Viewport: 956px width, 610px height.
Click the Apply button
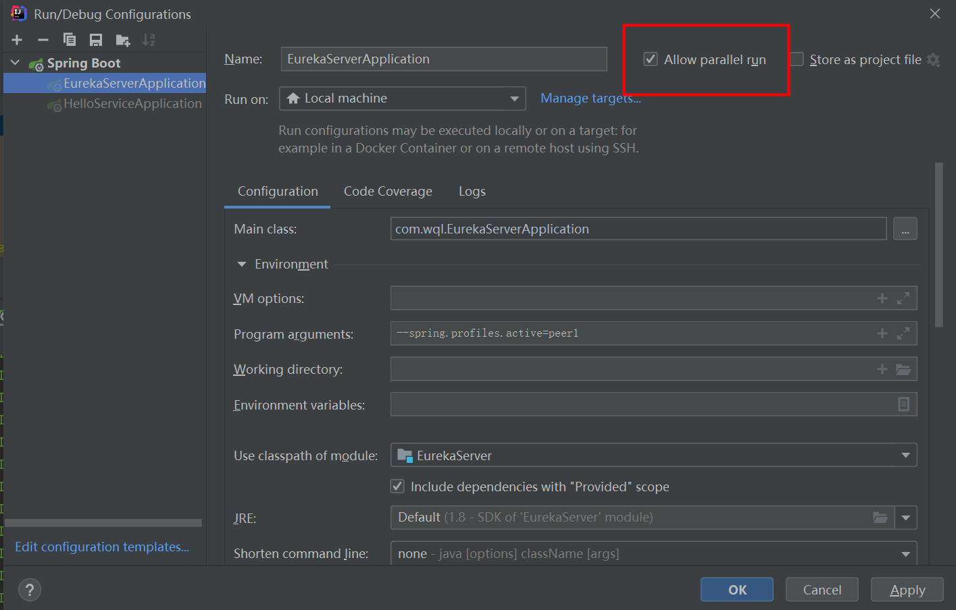click(x=907, y=590)
